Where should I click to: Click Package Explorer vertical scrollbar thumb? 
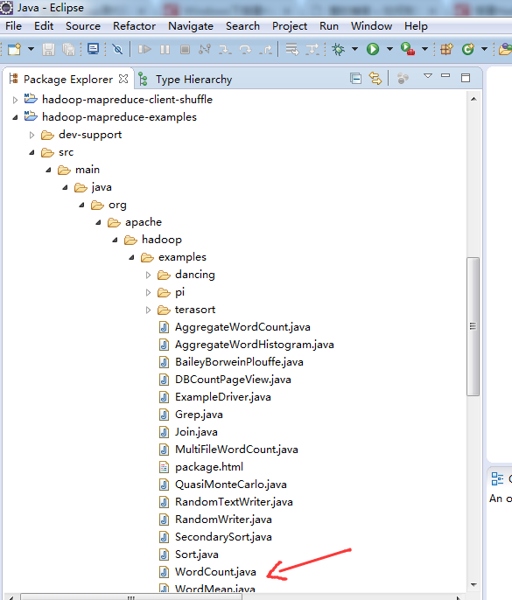point(473,326)
